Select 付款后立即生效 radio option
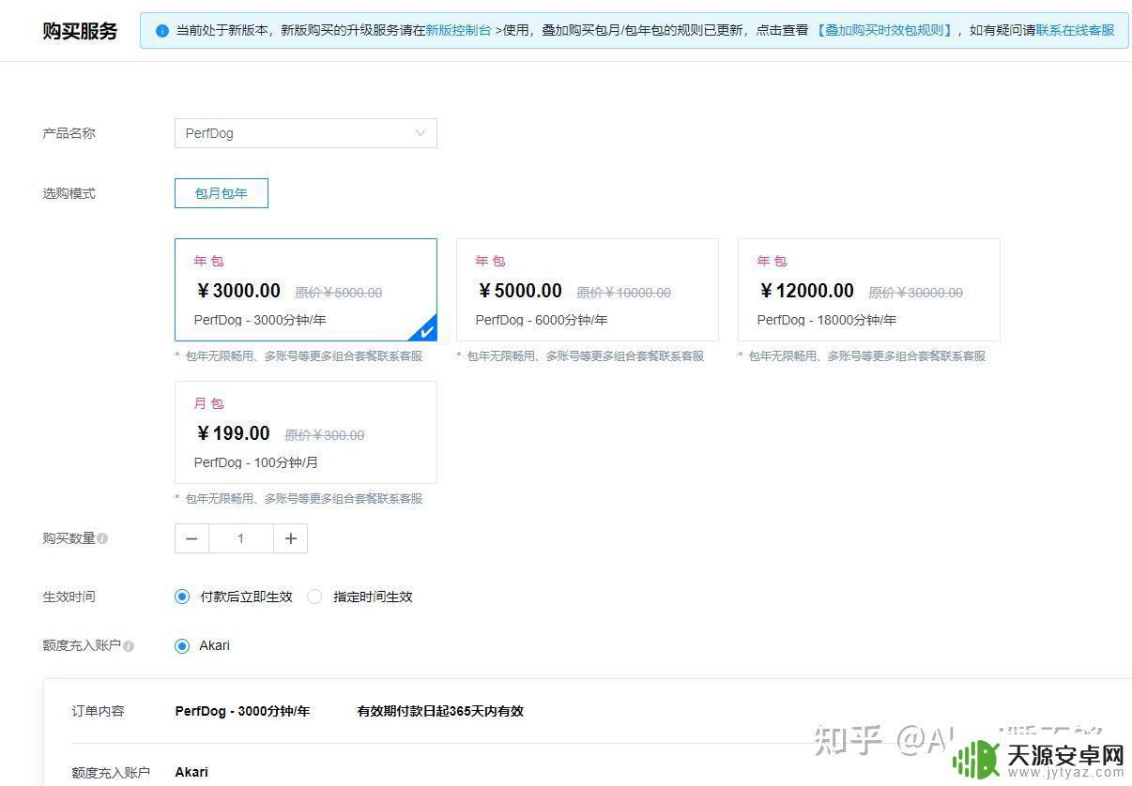1132x786 pixels. click(182, 597)
